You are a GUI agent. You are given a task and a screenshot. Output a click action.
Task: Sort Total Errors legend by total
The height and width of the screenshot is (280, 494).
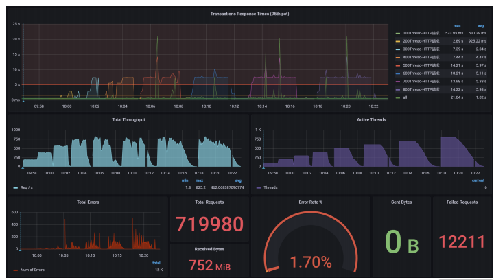coord(156,263)
